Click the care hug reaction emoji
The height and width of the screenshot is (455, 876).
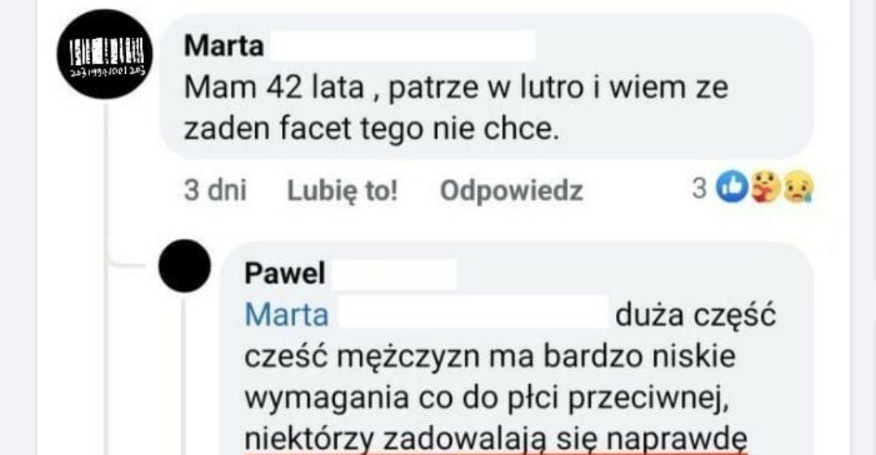coord(765,186)
